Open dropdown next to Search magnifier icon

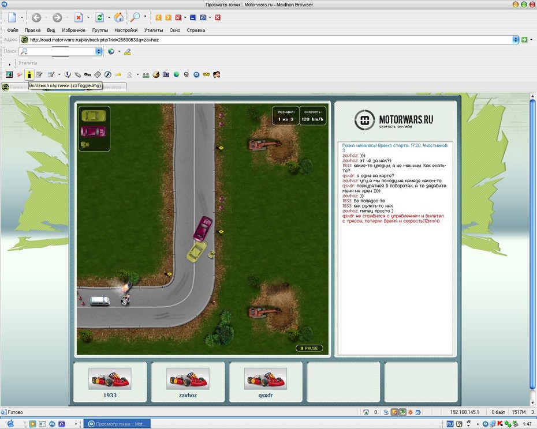pyautogui.click(x=145, y=16)
